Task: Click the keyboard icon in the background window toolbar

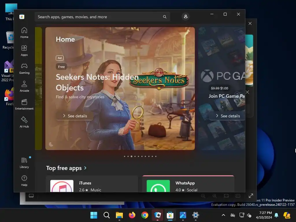Action: (31, 196)
